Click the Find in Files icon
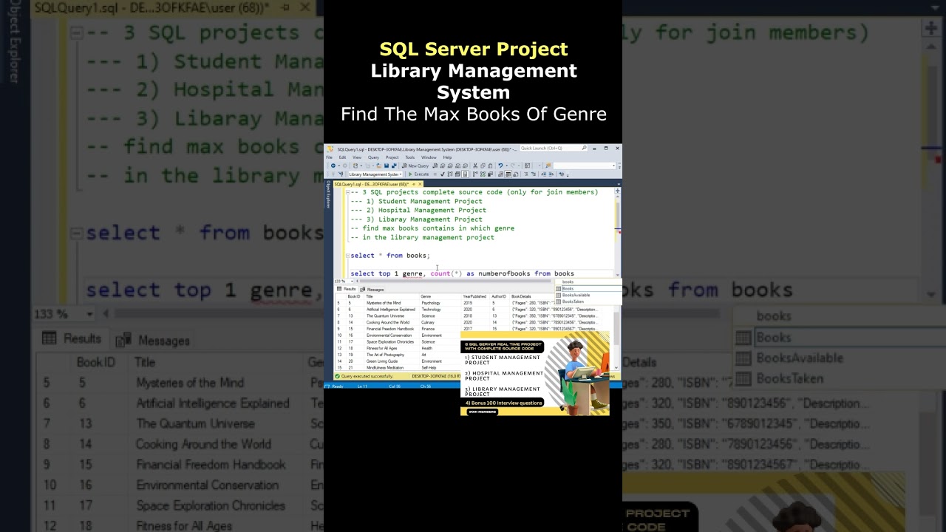This screenshot has width=946, height=532. pos(548,166)
